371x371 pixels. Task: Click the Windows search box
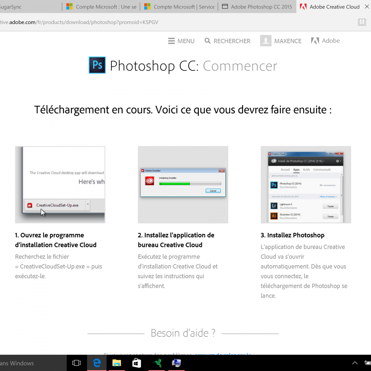click(33, 363)
